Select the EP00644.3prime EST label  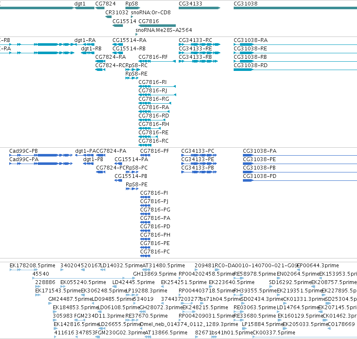click(318, 266)
